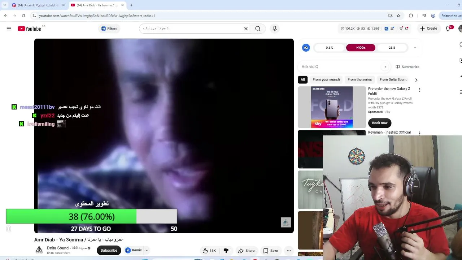Submit the Ask vidIQ arrow button
The image size is (462, 260).
(385, 67)
